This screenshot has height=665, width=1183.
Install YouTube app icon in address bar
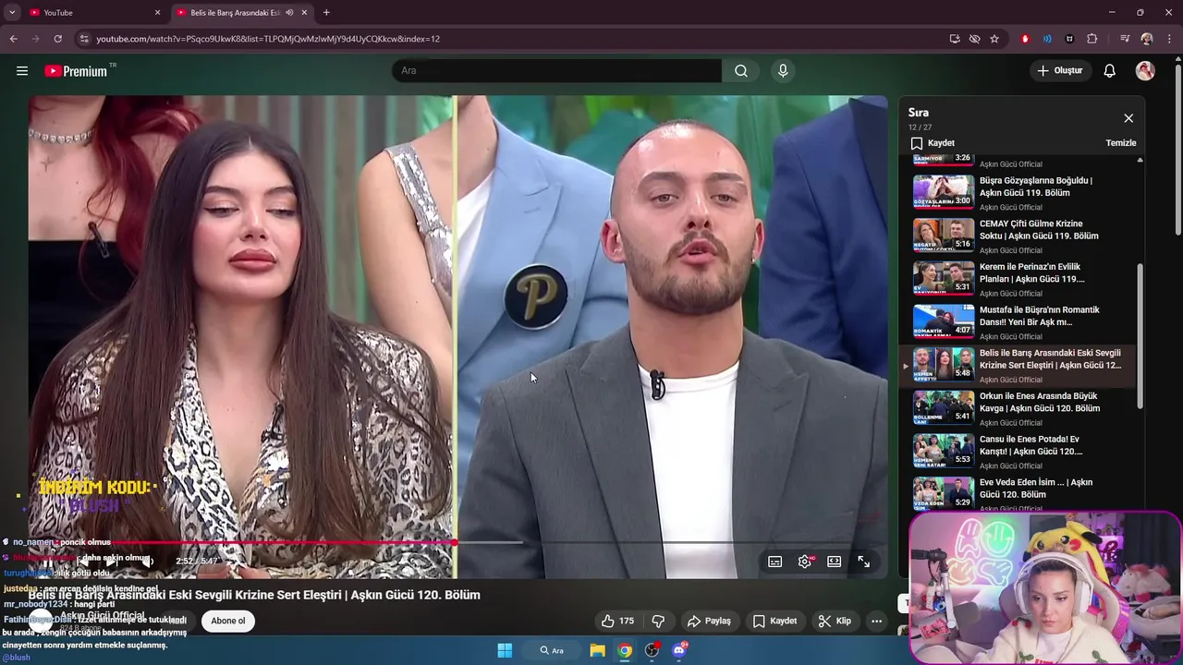pos(955,39)
